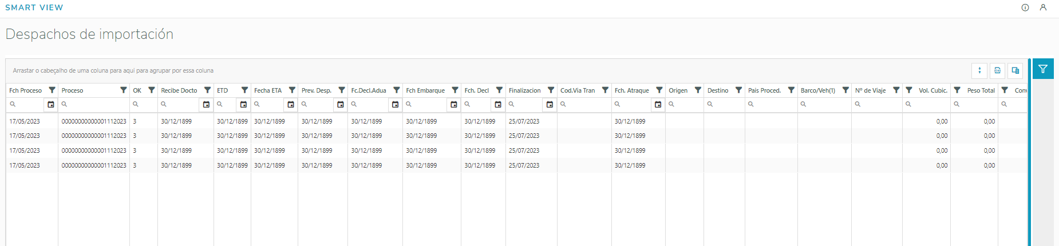The height and width of the screenshot is (246, 1059).
Task: Click the collapse rows arrows icon
Action: tap(979, 70)
